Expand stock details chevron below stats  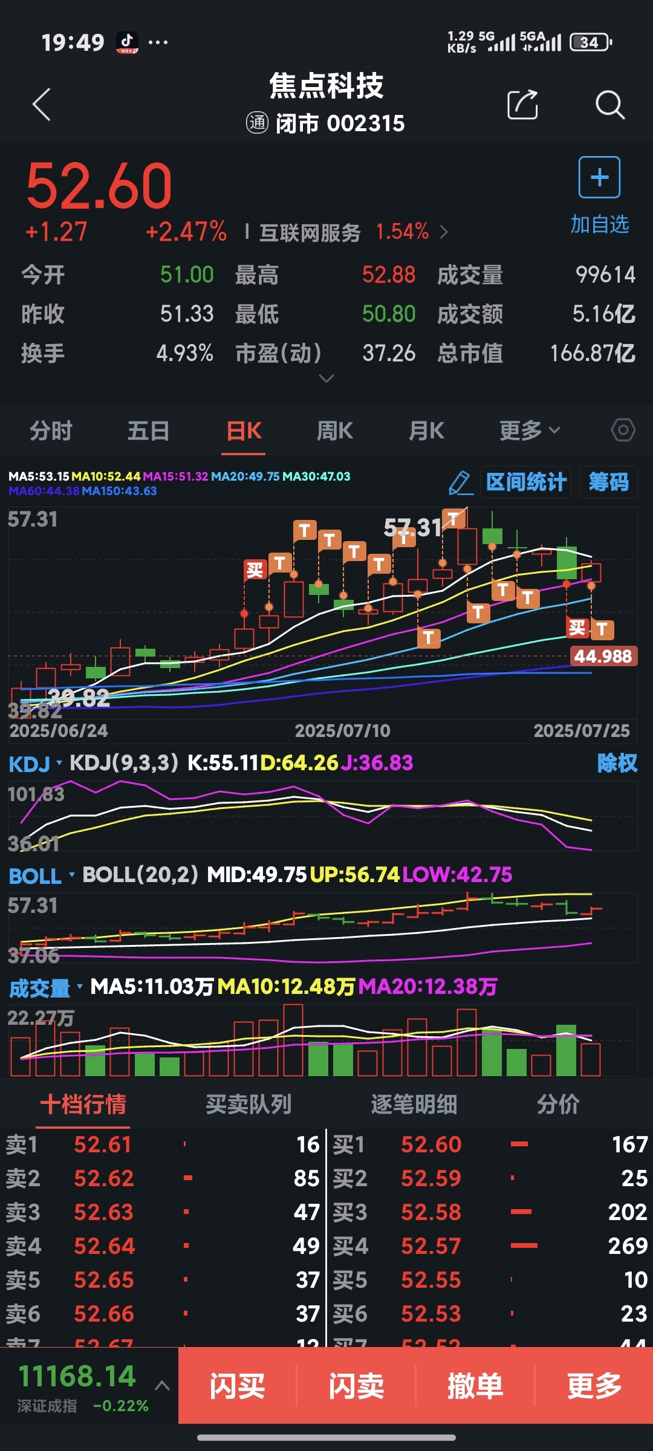point(326,378)
